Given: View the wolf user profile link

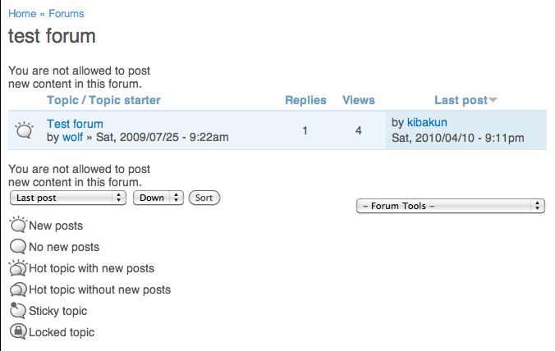Looking at the screenshot, I should tap(72, 137).
